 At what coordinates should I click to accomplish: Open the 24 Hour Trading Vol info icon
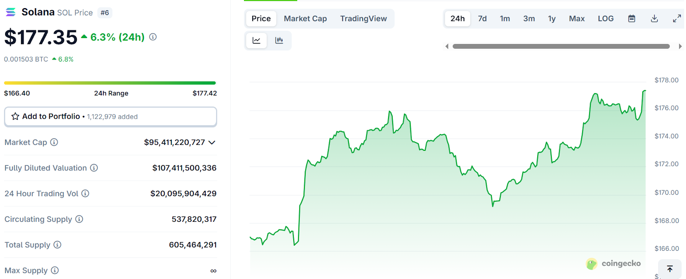point(85,194)
